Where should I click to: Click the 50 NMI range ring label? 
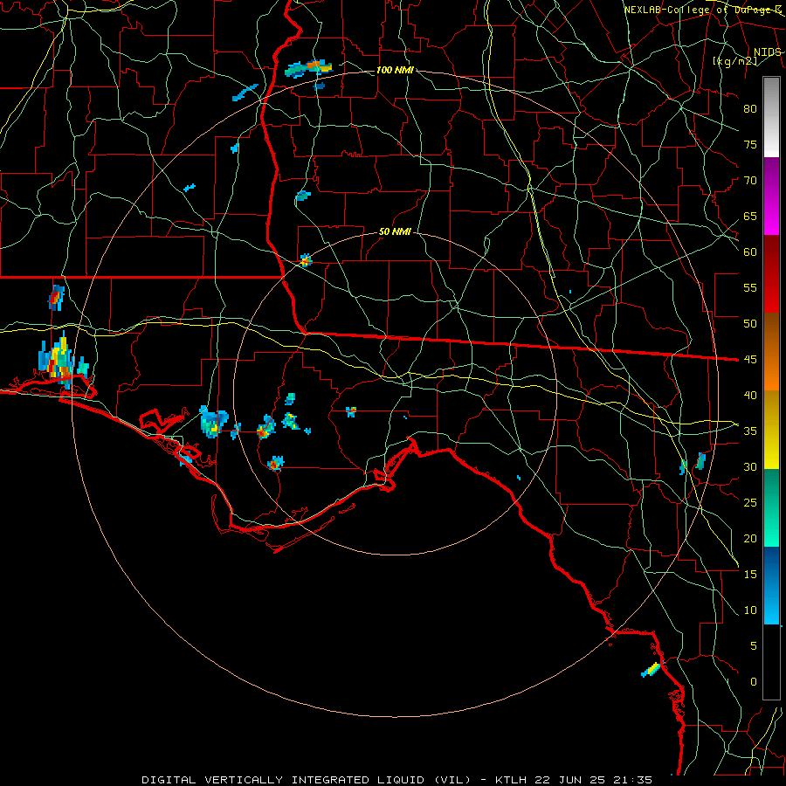coord(395,231)
